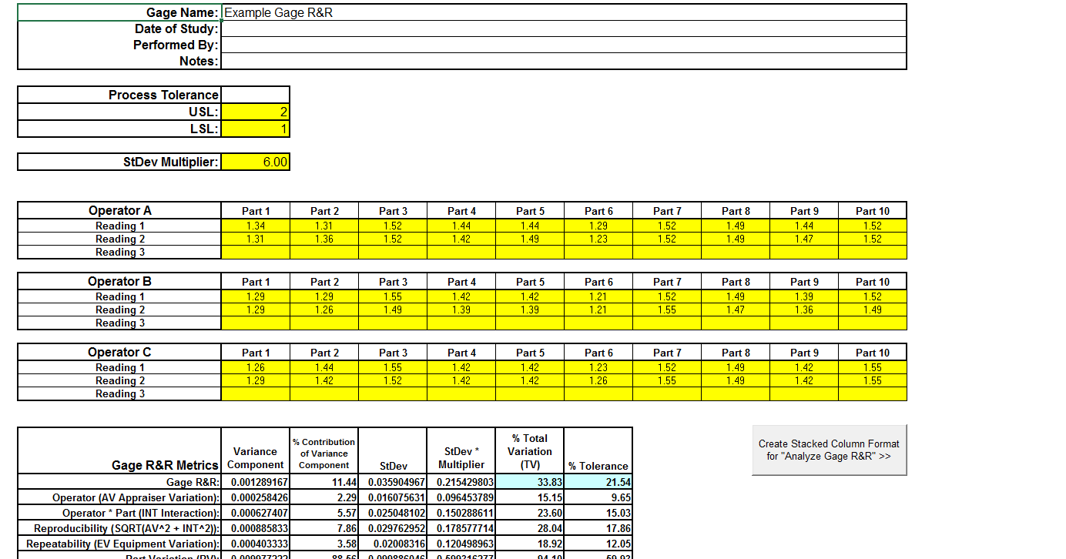Image resolution: width=1066 pixels, height=559 pixels.
Task: Click Operator A Reading 2 Part 2 cell
Action: click(324, 239)
